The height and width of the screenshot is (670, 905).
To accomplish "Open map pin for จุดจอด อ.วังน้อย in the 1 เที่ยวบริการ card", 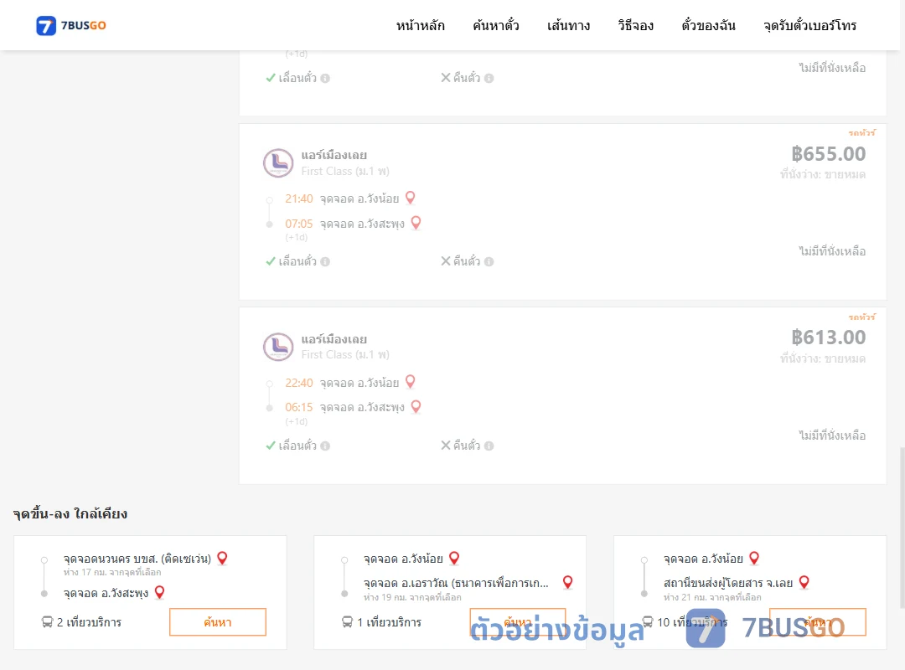I will 454,558.
